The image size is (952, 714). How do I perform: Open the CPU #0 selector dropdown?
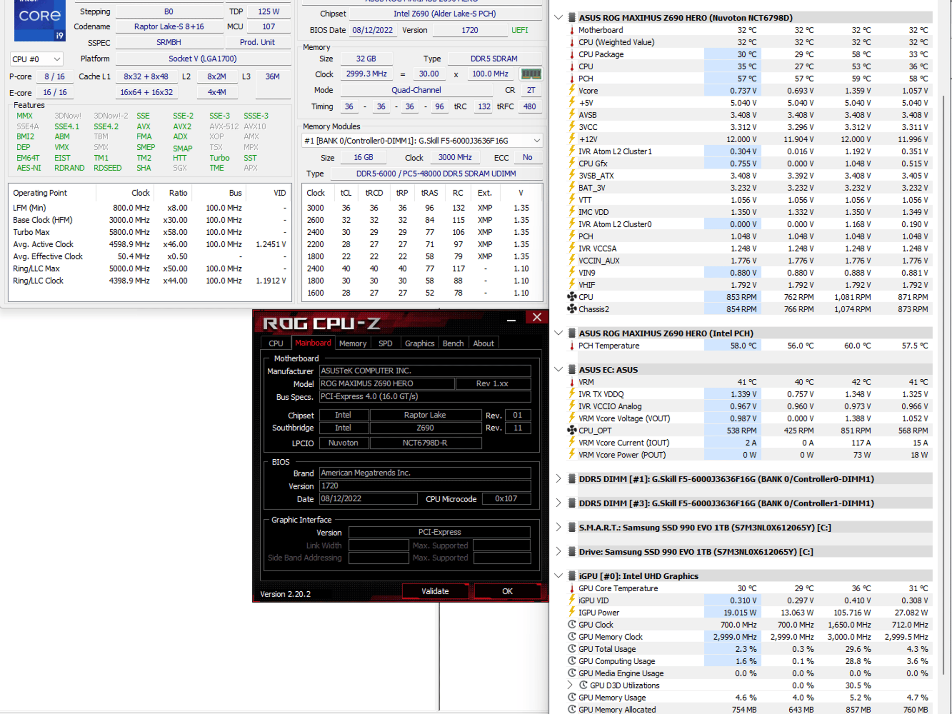point(36,59)
